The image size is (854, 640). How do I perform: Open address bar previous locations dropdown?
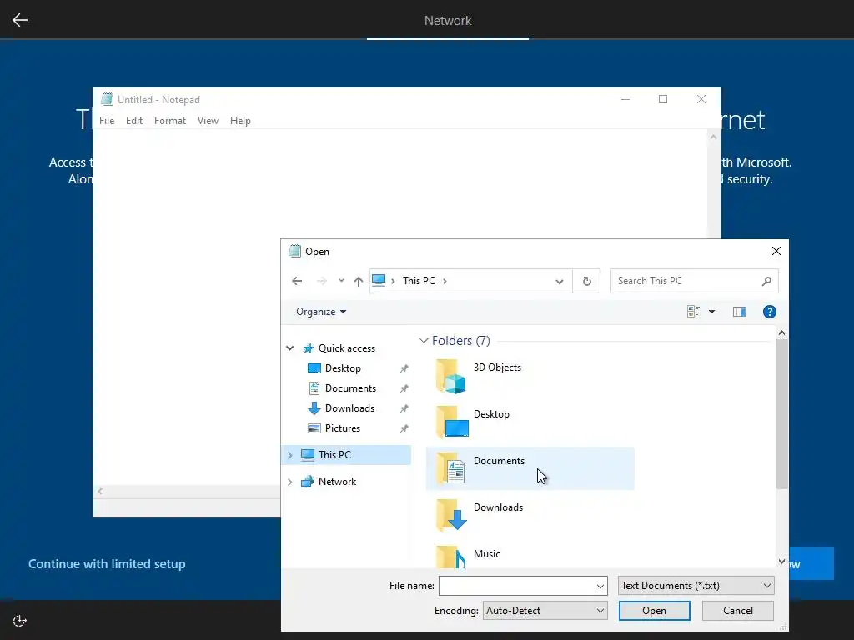coord(560,282)
